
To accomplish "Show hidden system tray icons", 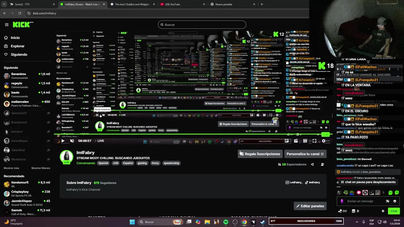I will pyautogui.click(x=357, y=222).
